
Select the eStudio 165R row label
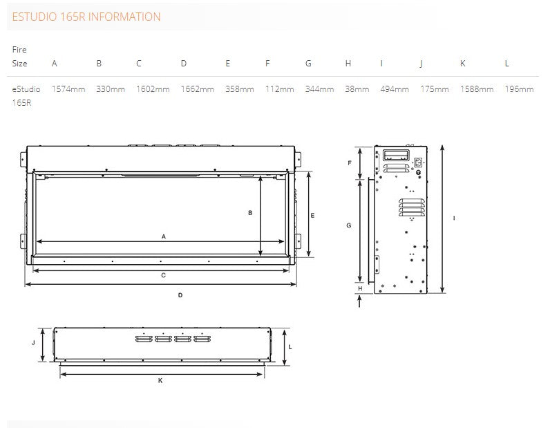tap(26, 95)
